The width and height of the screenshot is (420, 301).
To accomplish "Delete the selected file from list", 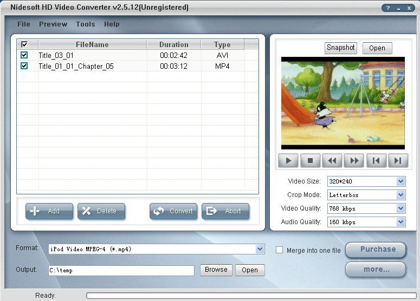I will 101,211.
